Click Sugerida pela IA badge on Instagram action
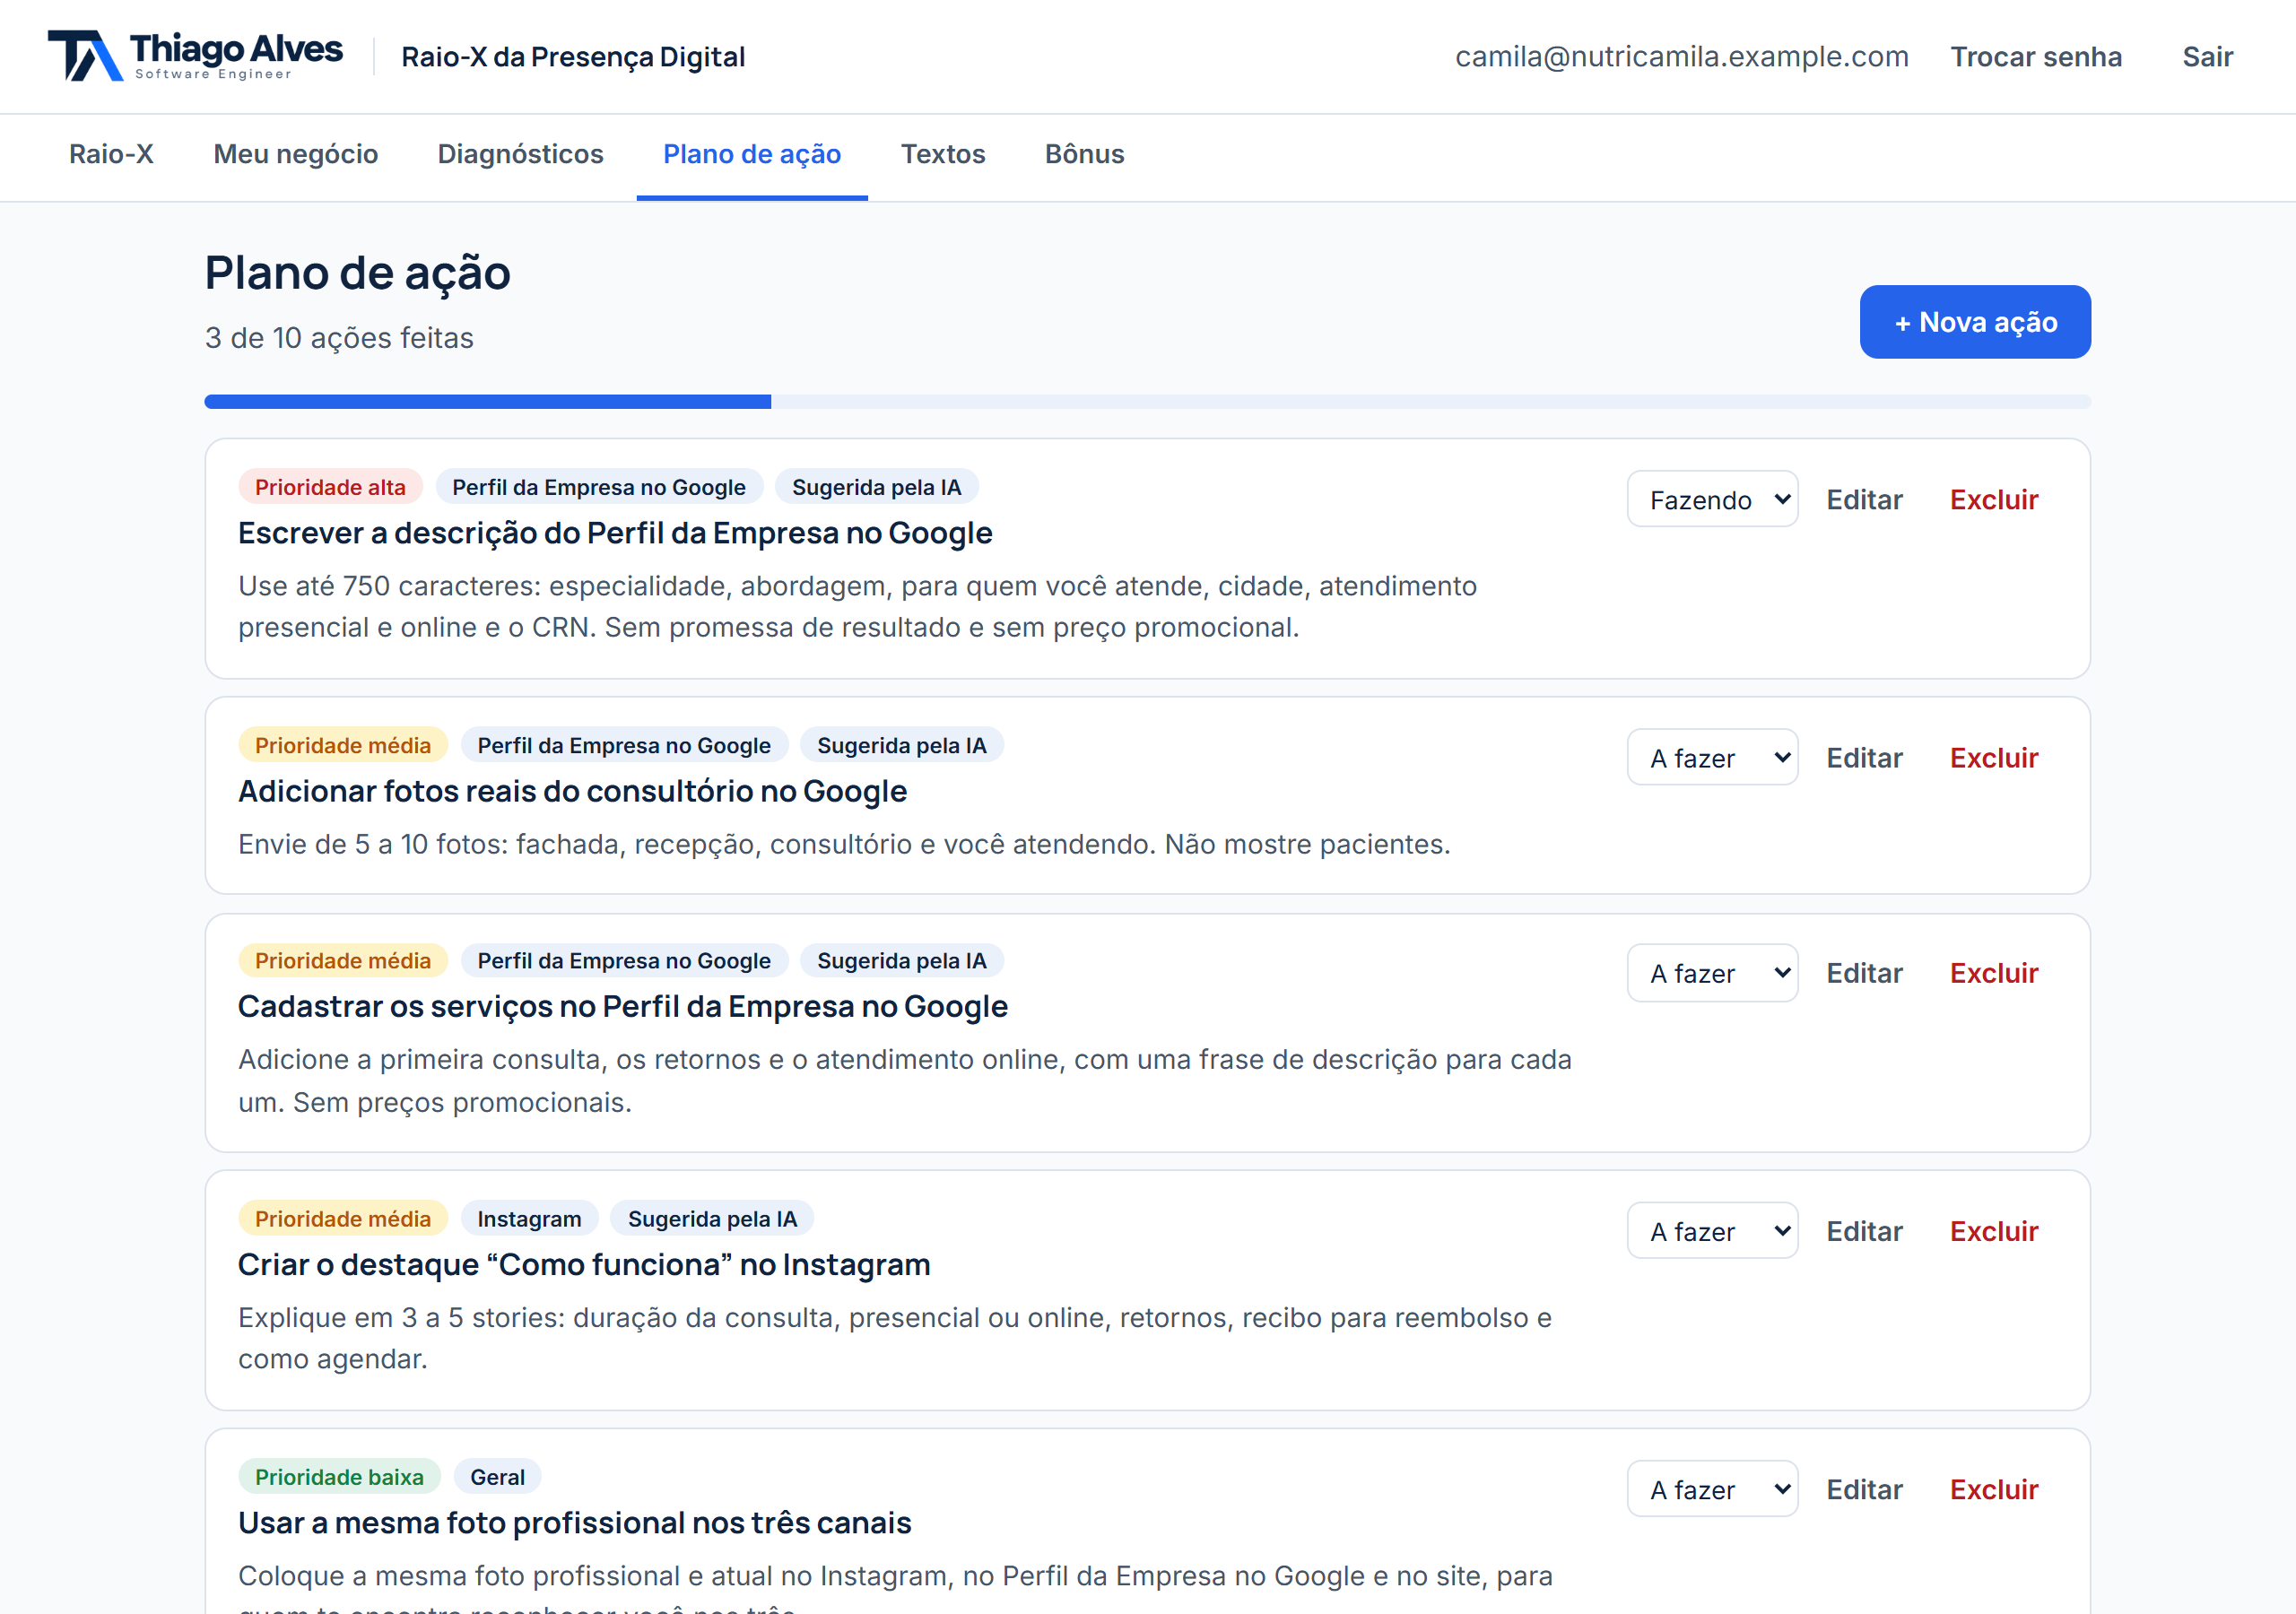The width and height of the screenshot is (2296, 1614). click(712, 1219)
